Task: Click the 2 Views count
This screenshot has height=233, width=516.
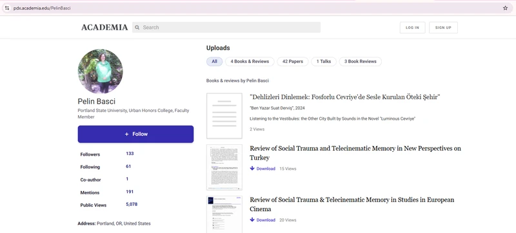Action: point(257,129)
